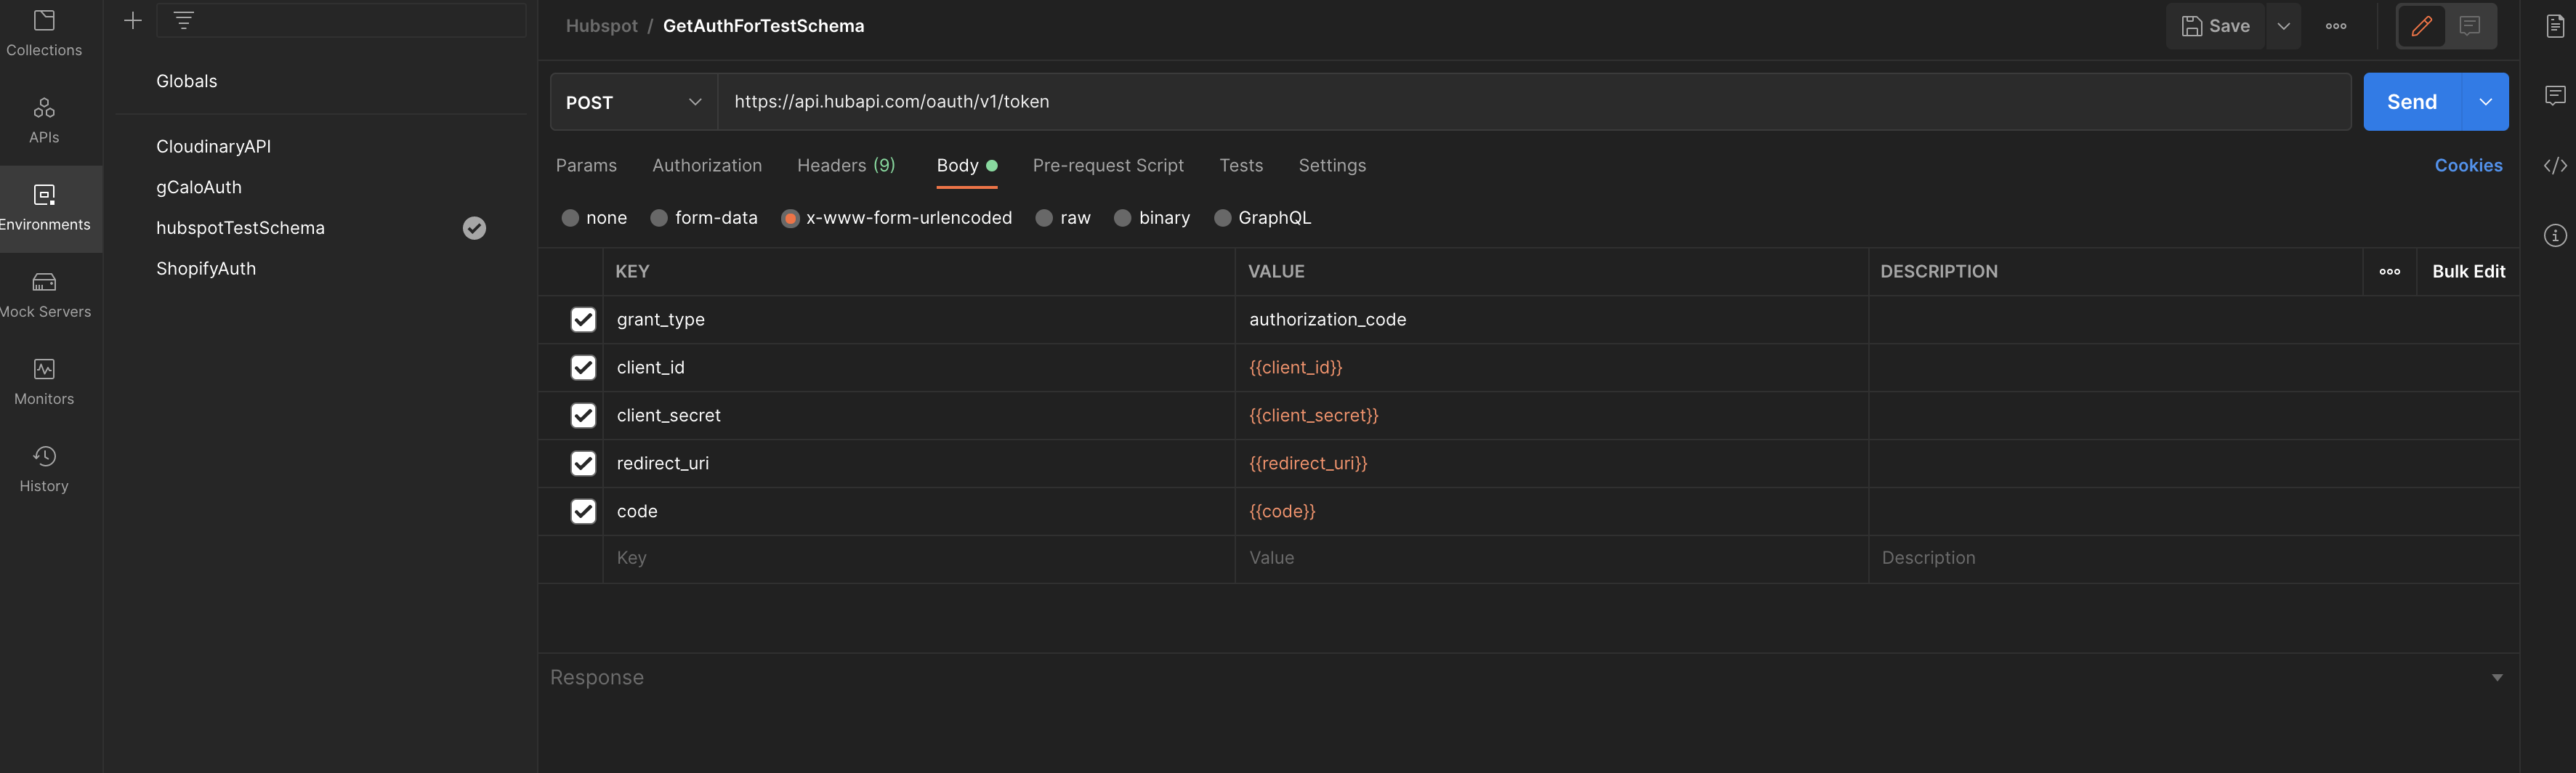The width and height of the screenshot is (2576, 773).
Task: Click the request URL field
Action: [x=1534, y=102]
